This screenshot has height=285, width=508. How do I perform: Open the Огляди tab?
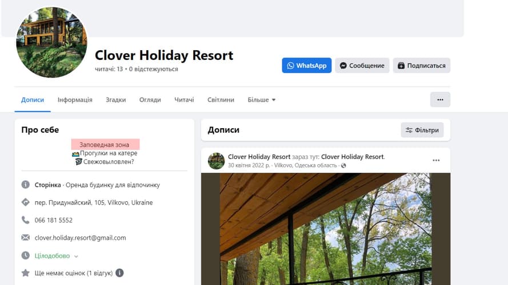[150, 100]
